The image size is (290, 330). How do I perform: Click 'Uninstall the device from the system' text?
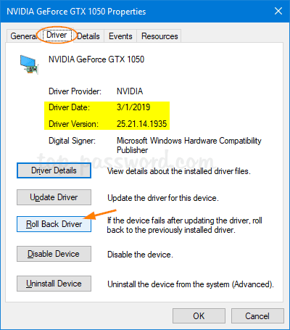pyautogui.click(x=191, y=284)
